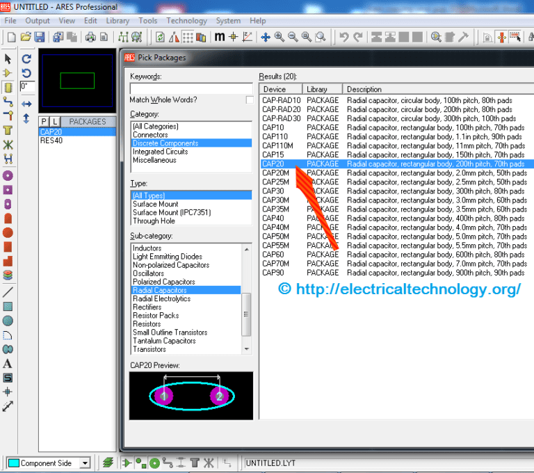Click the rotate clockwise icon
This screenshot has width=534, height=473.
(26, 60)
